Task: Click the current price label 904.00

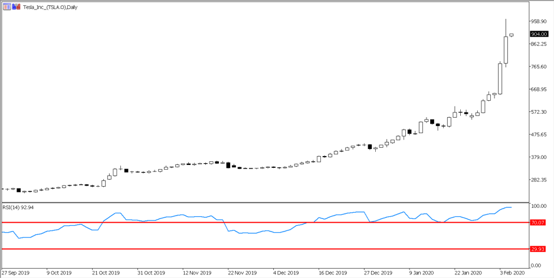Action: click(x=539, y=34)
